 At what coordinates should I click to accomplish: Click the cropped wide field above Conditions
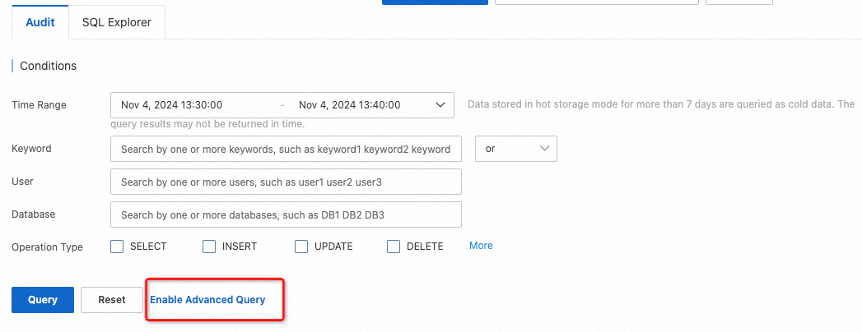596,2
